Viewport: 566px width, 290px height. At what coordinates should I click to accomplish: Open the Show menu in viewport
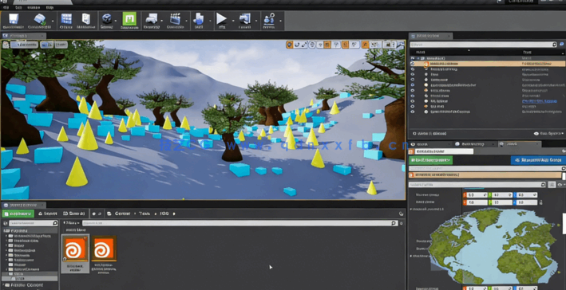[x=61, y=45]
